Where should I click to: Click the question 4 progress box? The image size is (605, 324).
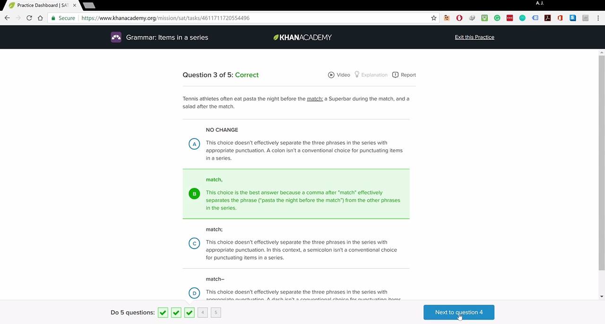(x=202, y=312)
